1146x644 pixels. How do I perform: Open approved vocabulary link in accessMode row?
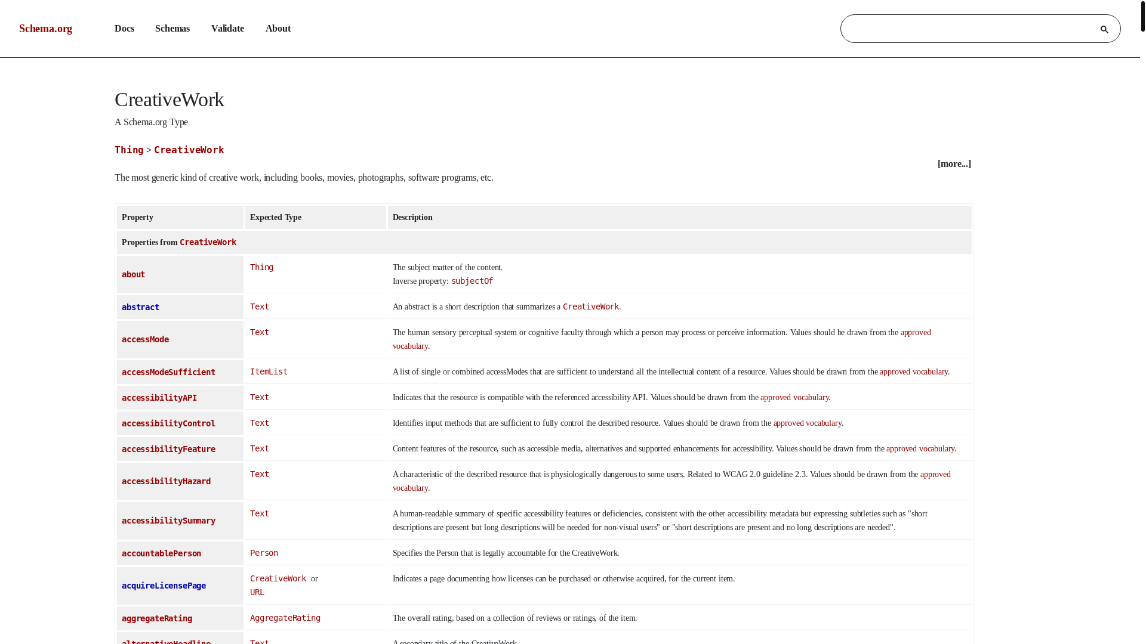tap(916, 333)
